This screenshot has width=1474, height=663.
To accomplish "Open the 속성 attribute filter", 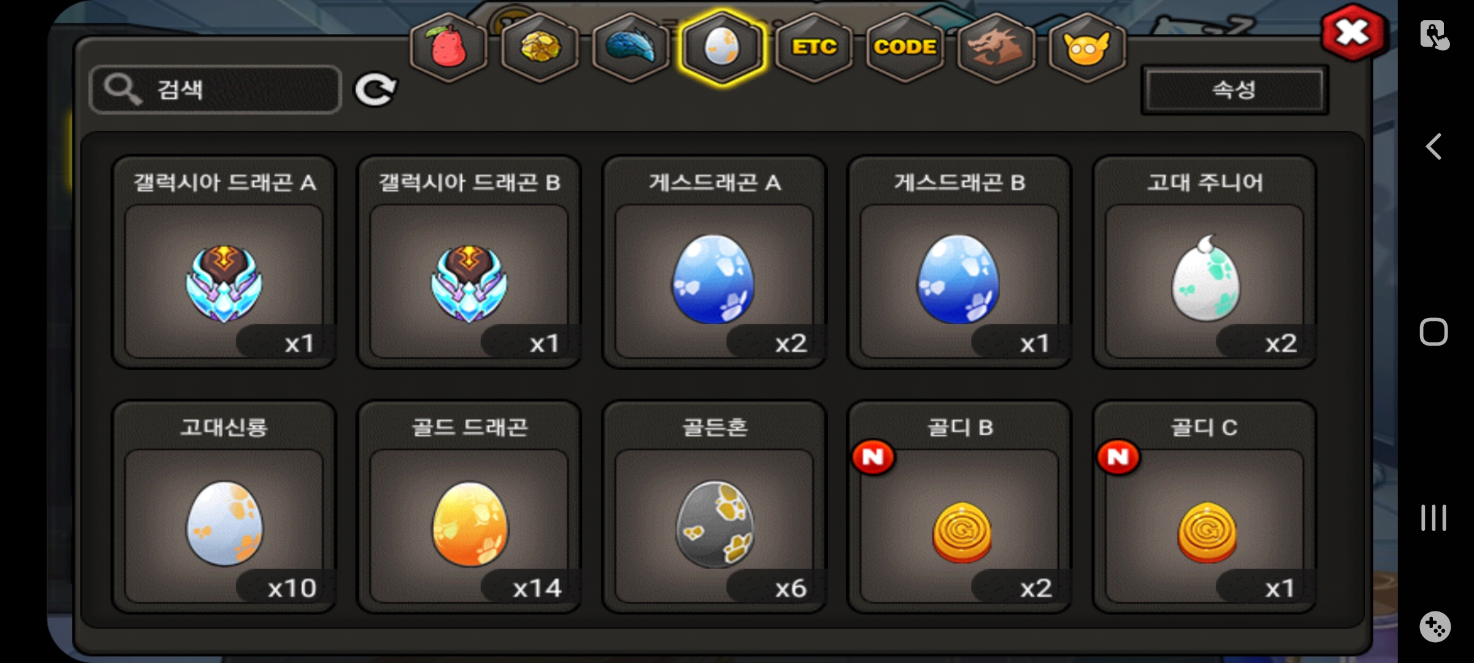I will 1234,90.
